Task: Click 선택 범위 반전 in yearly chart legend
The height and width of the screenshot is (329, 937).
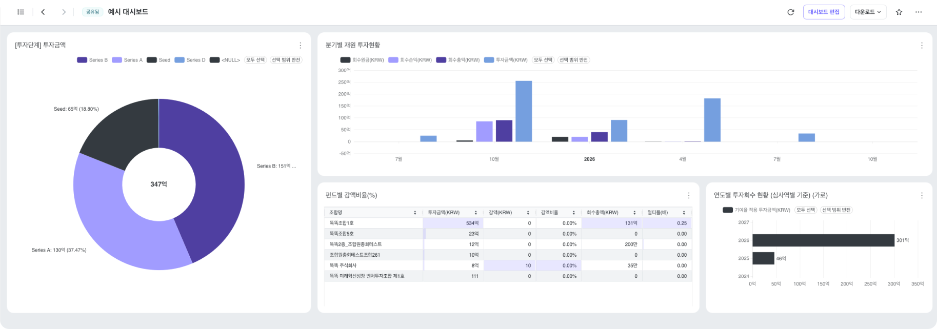Action: coord(836,210)
